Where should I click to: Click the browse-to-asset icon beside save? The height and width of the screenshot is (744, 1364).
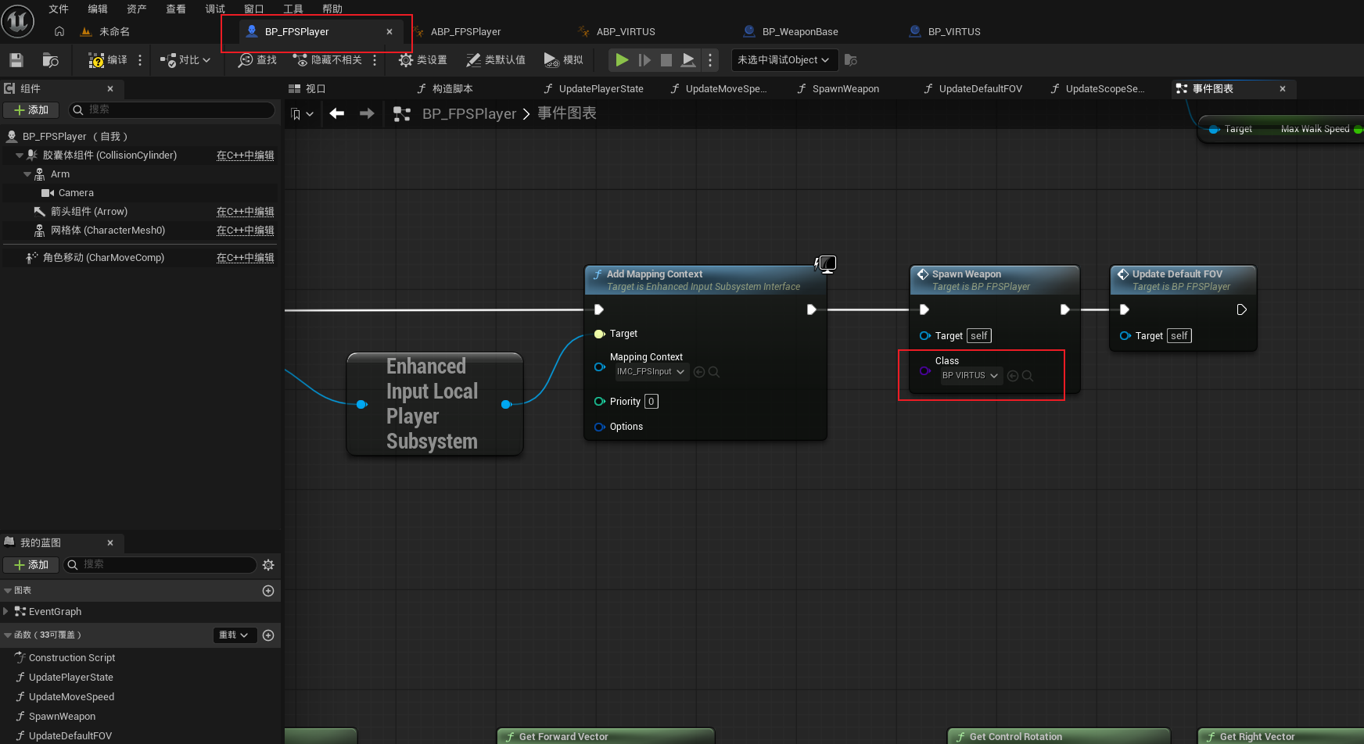(50, 60)
